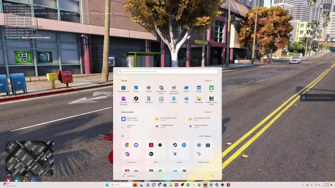Click the power button in Start menu
This screenshot has width=335, height=188.
tap(212, 176)
